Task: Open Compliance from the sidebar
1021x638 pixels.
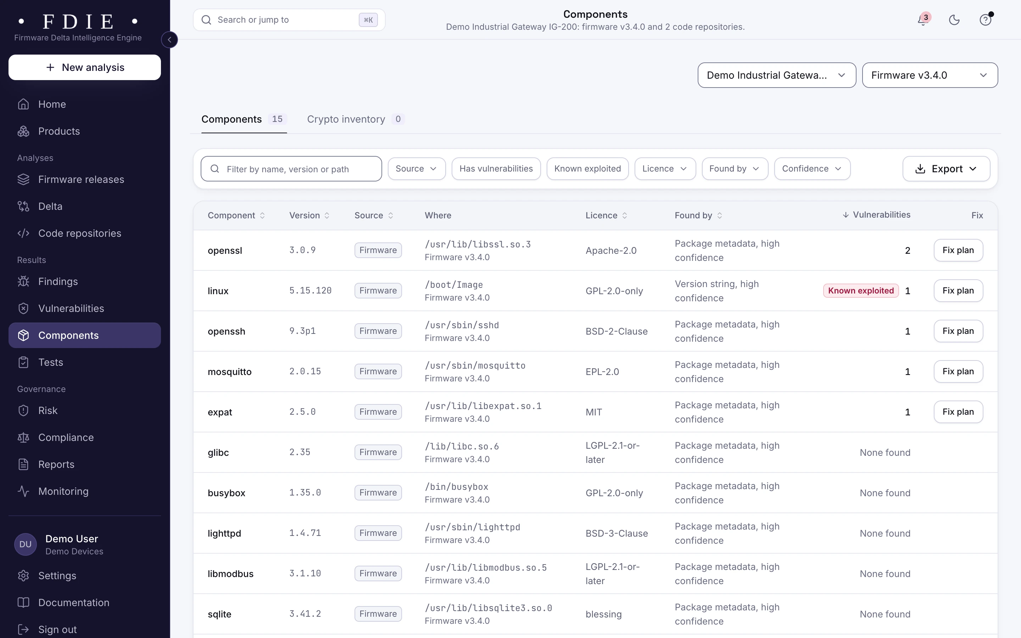Action: pyautogui.click(x=84, y=438)
